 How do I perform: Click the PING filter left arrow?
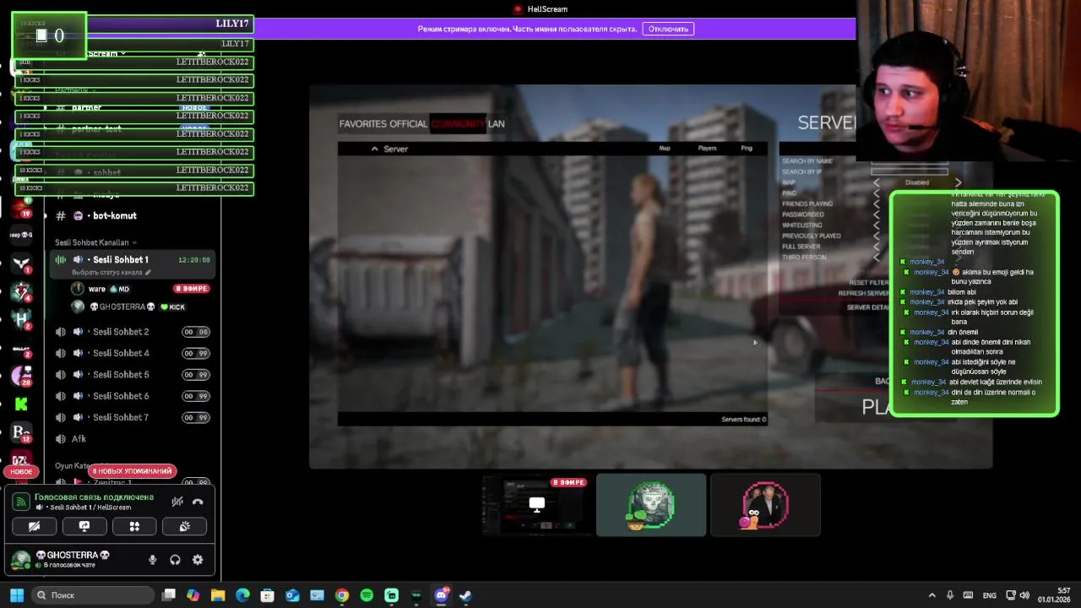pyautogui.click(x=876, y=193)
